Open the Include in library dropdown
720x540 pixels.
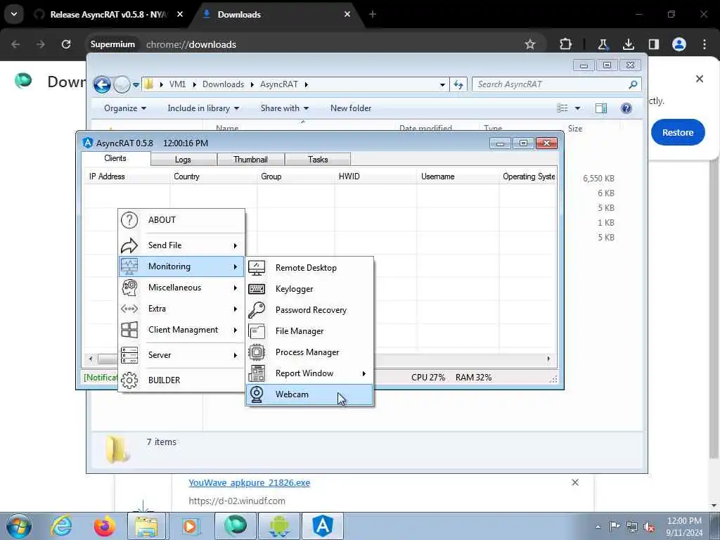coord(203,108)
